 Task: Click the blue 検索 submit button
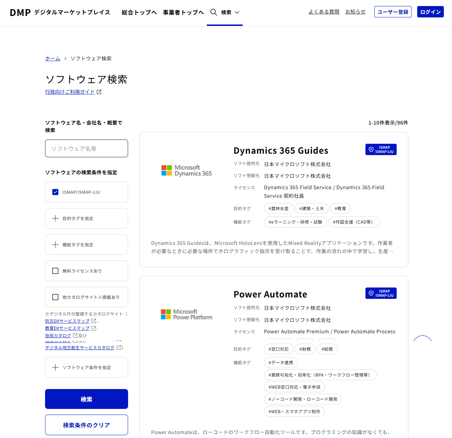coord(87,399)
